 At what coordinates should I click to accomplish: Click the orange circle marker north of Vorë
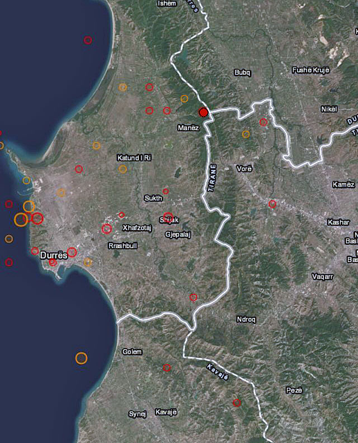click(246, 134)
